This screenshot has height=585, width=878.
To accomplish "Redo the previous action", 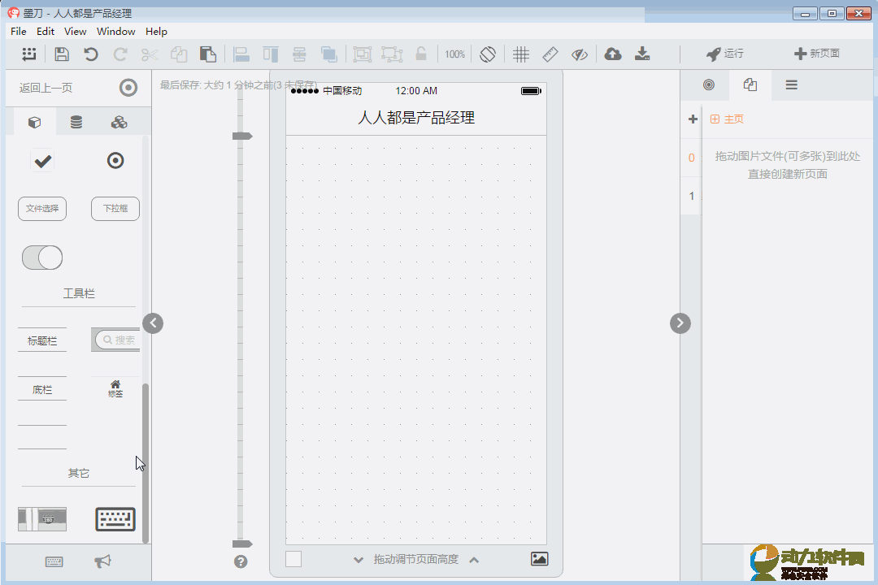I will 120,54.
